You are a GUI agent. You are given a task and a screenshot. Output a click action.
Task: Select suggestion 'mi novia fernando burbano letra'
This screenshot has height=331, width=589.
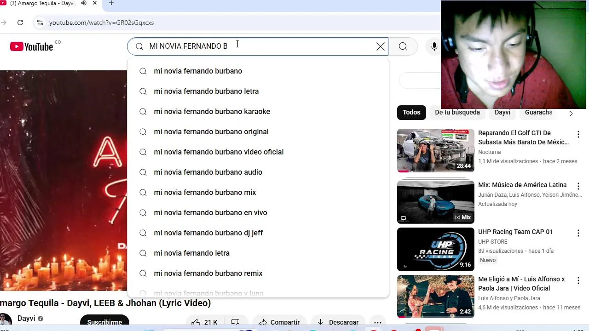pos(258,91)
